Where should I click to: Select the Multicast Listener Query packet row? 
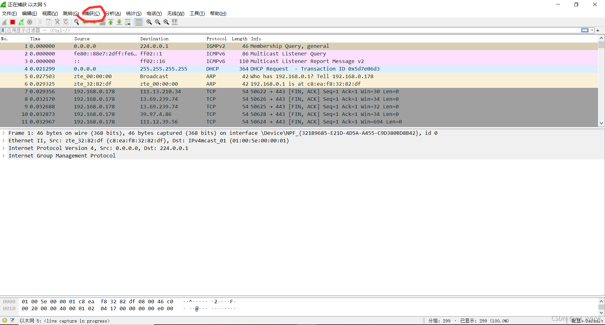tap(299, 54)
